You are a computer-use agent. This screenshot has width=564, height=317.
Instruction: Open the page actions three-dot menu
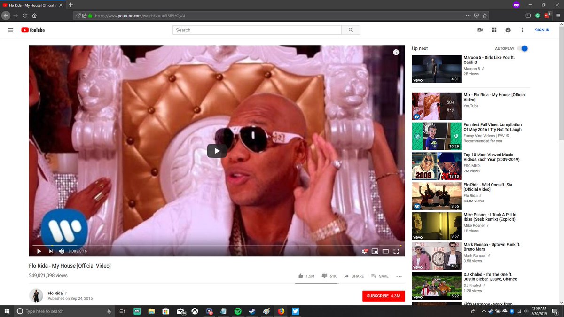(468, 15)
